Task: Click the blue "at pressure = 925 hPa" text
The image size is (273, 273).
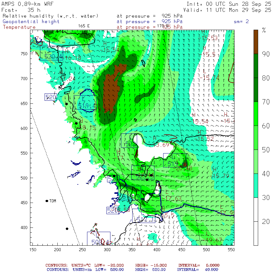Action: [x=150, y=22]
